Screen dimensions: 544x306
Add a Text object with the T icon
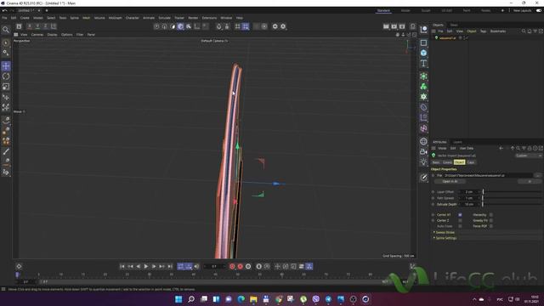click(423, 64)
